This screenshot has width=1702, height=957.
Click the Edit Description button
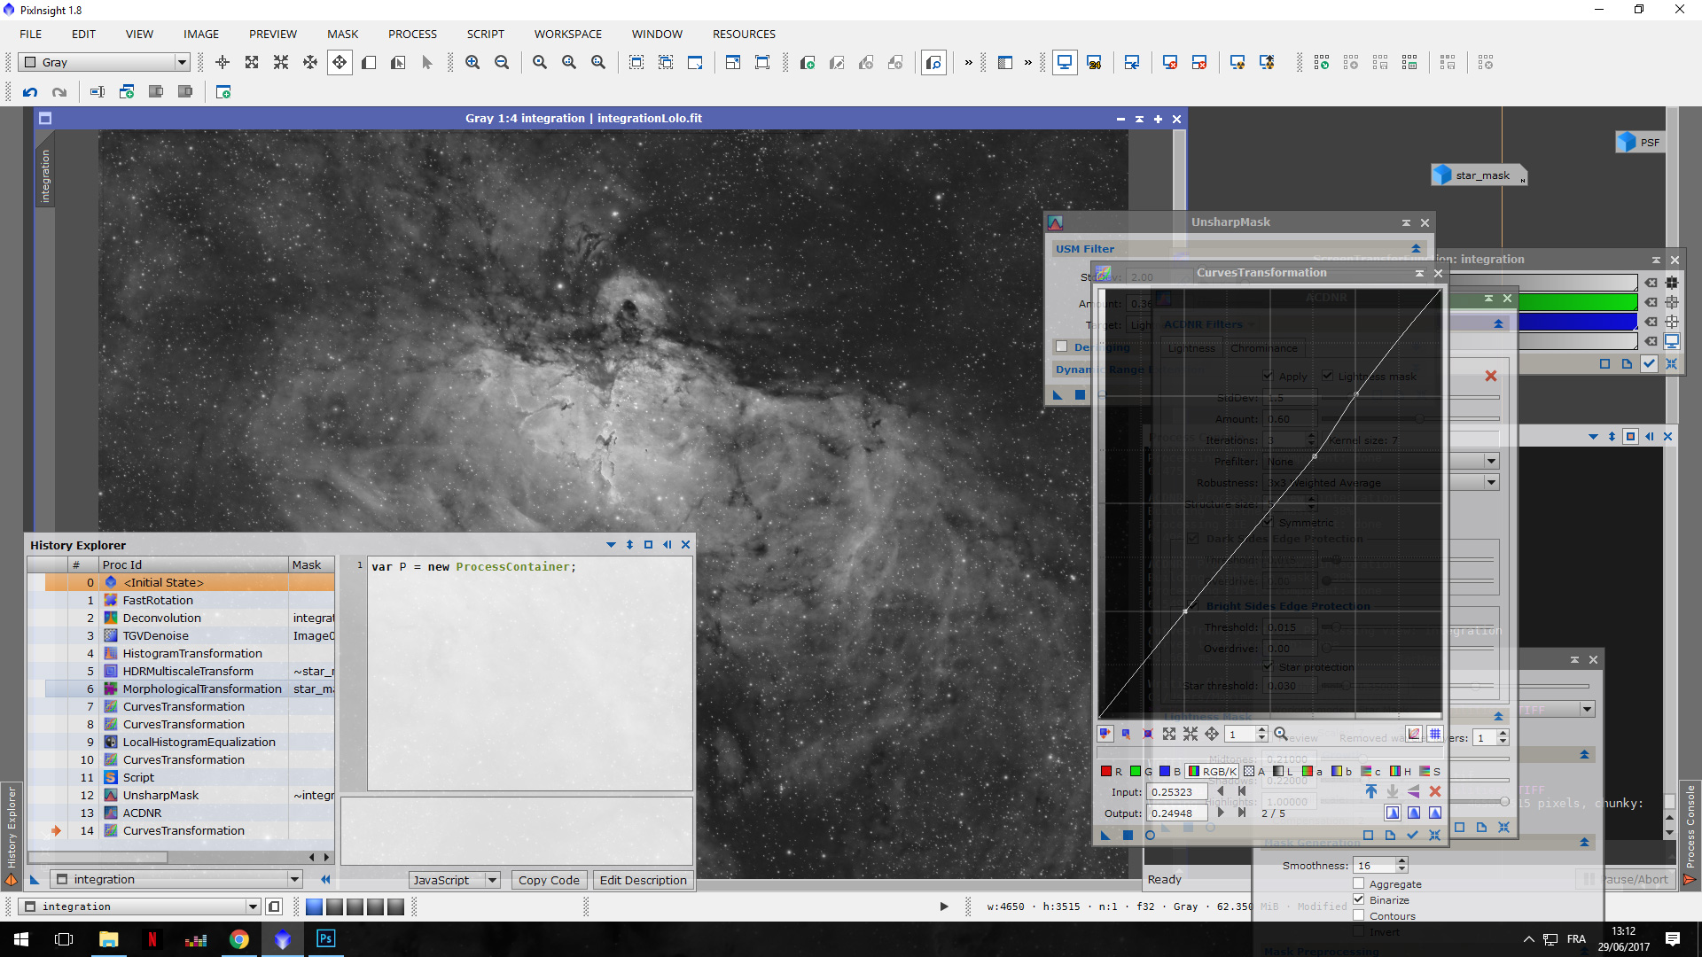point(643,880)
